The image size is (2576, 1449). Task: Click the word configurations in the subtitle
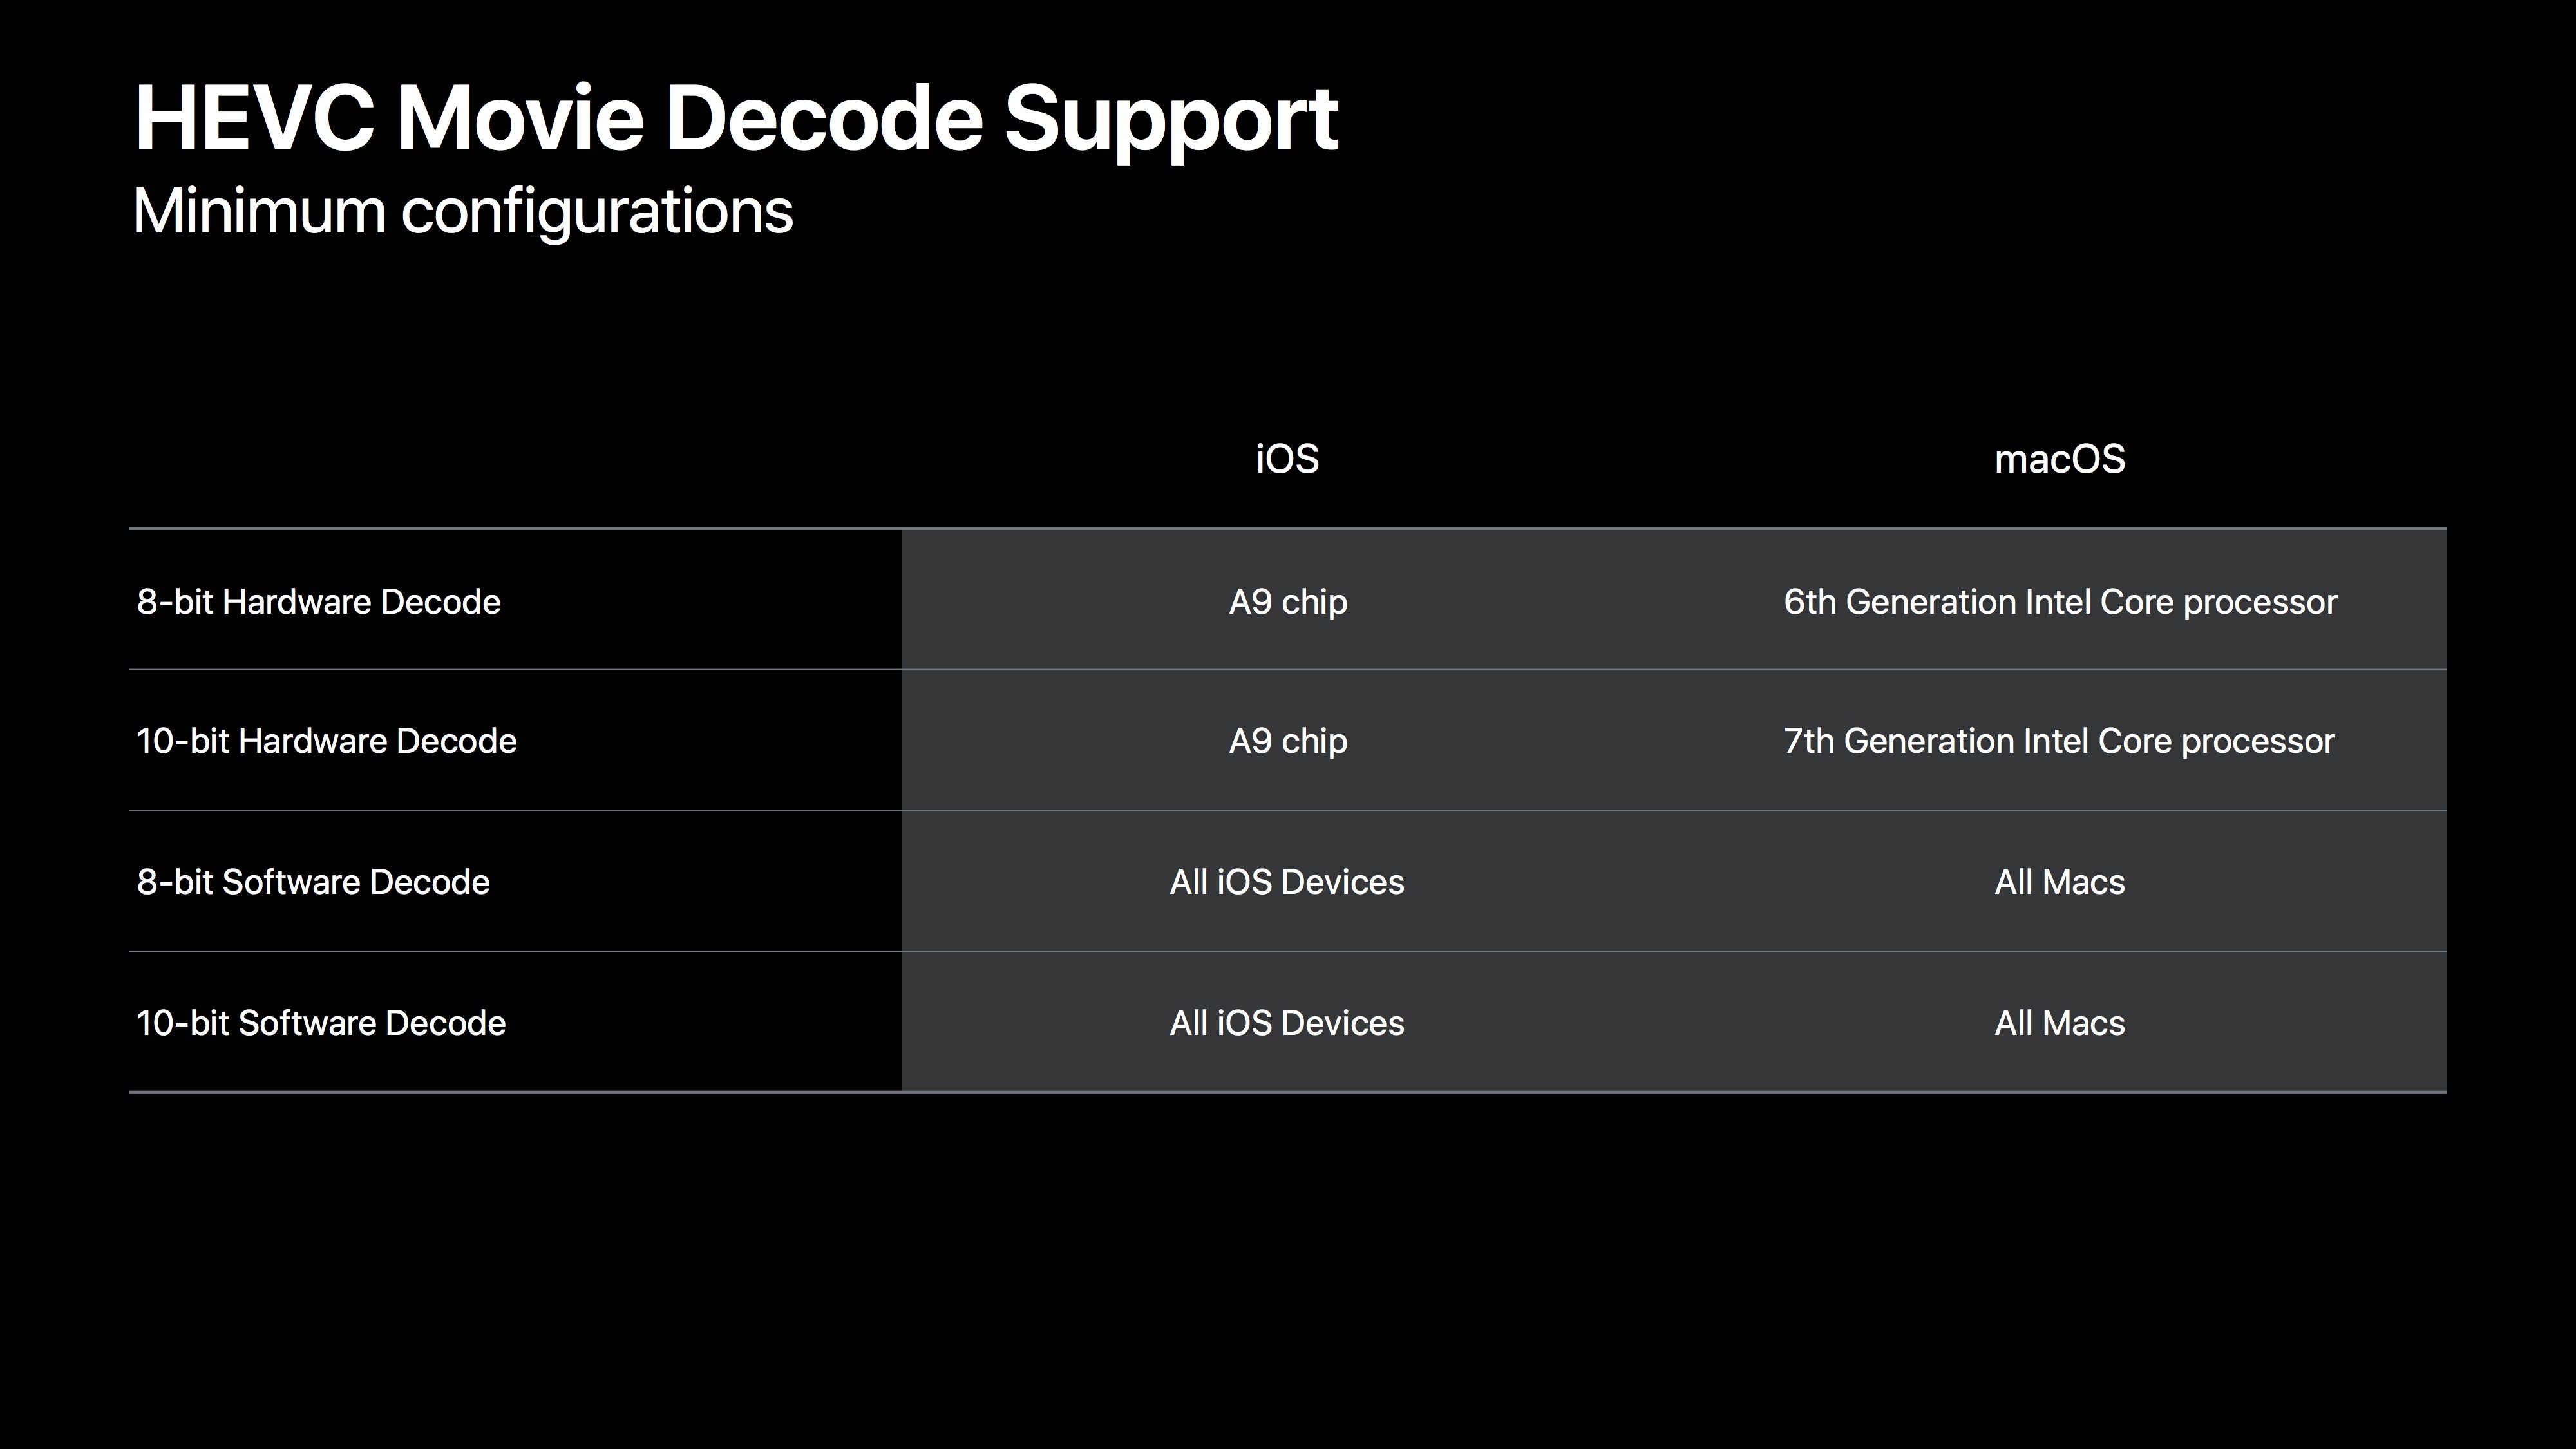(x=597, y=211)
